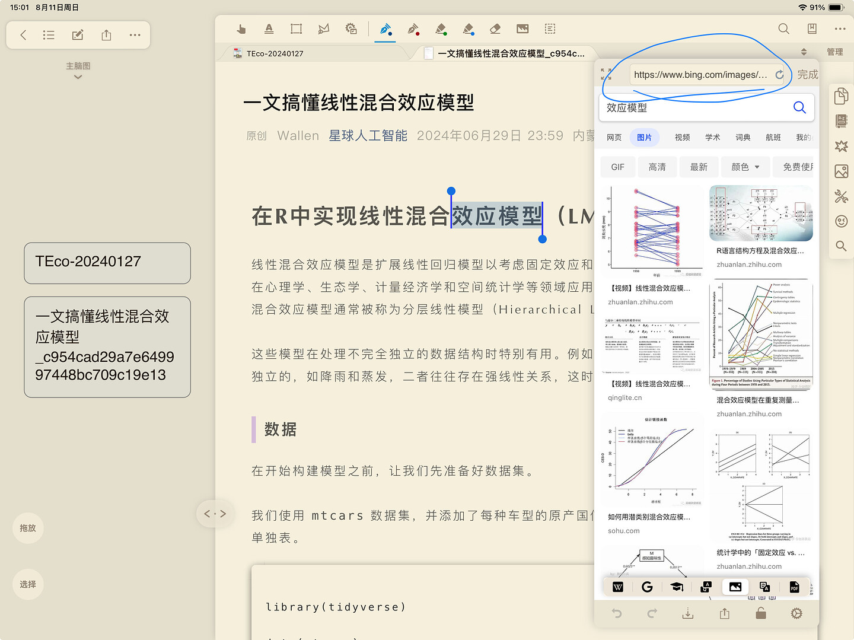Open the 颜色 filter dropdown
Image resolution: width=854 pixels, height=640 pixels.
point(745,167)
